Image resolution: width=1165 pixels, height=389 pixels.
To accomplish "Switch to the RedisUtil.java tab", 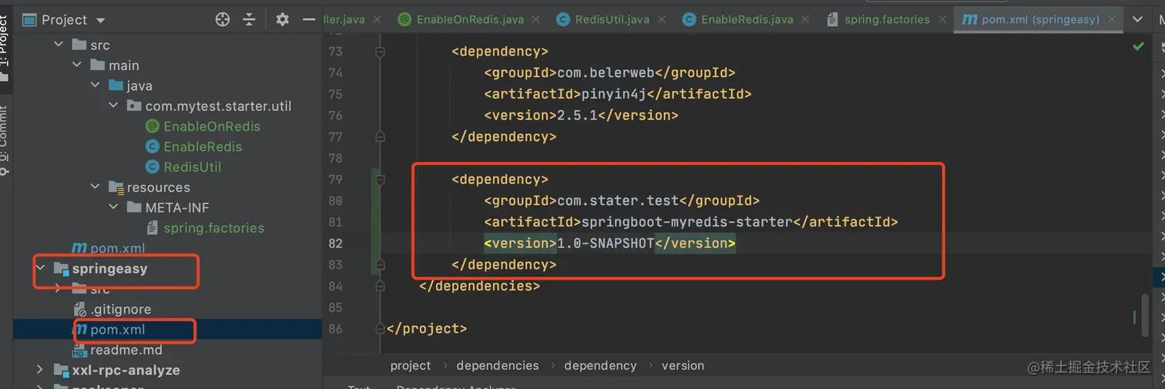I will click(x=612, y=19).
